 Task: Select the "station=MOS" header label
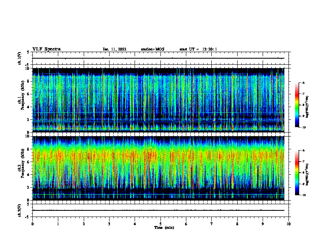tap(153, 49)
